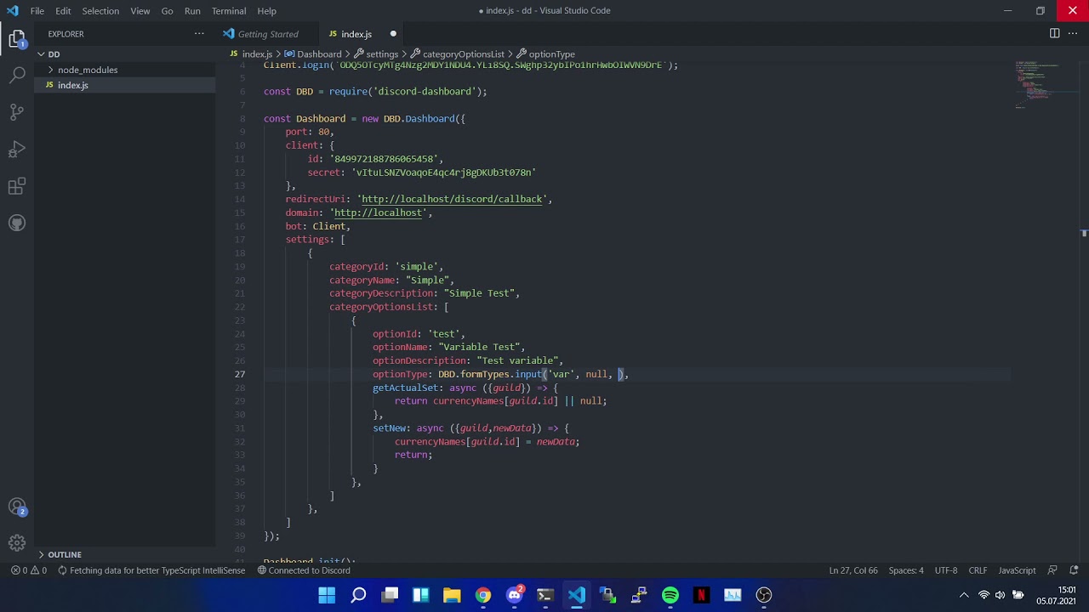Open the Run and Debug view
The width and height of the screenshot is (1089, 612).
tap(17, 150)
